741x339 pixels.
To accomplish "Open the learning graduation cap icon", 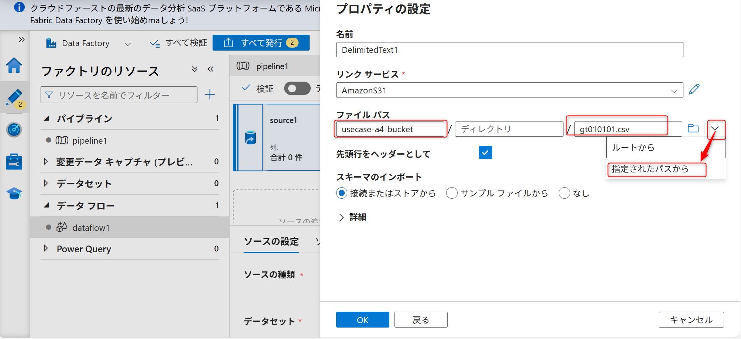I will pyautogui.click(x=14, y=193).
